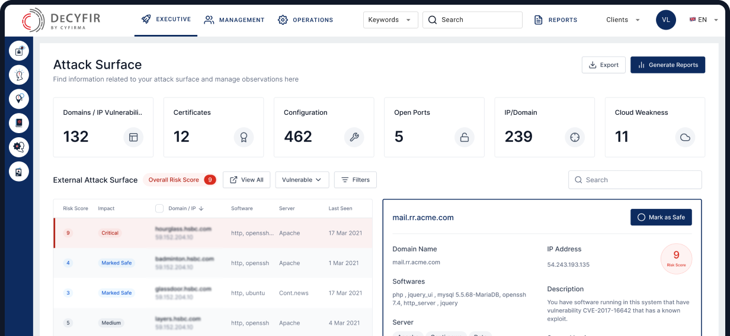This screenshot has height=336, width=730.
Task: Click the VL user avatar
Action: pyautogui.click(x=666, y=20)
